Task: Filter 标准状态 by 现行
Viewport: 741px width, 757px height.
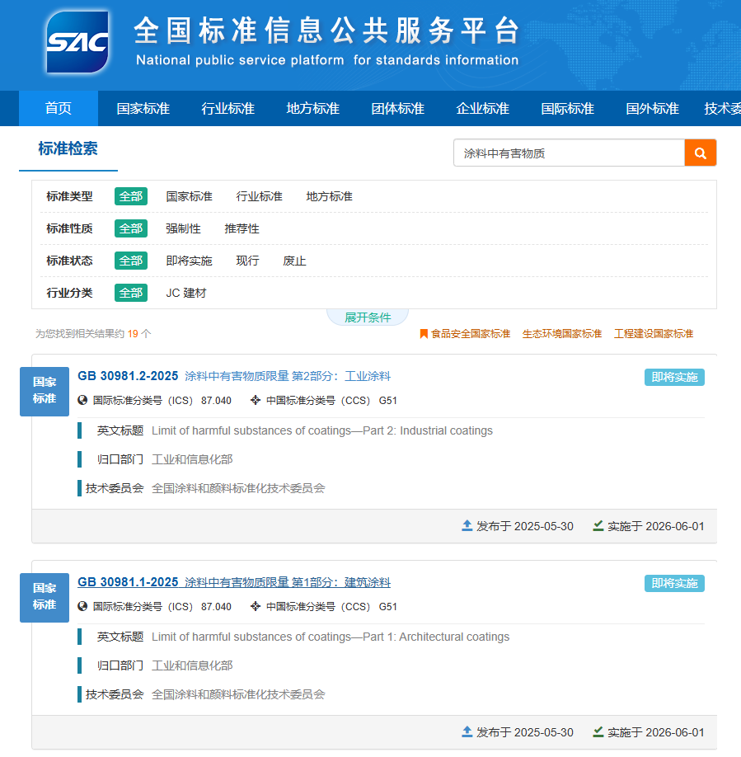Action: (x=247, y=261)
